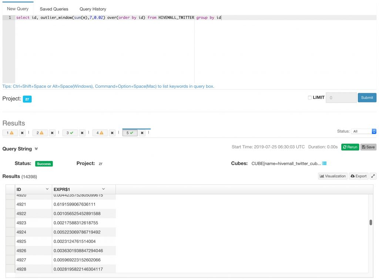Click the green Success status badge
This screenshot has width=379, height=279.
click(x=44, y=164)
